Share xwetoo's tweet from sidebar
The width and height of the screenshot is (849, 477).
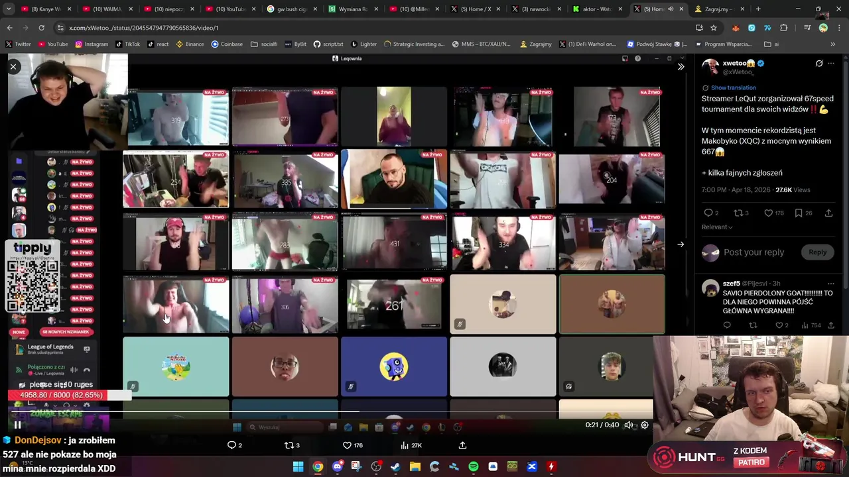[828, 213]
